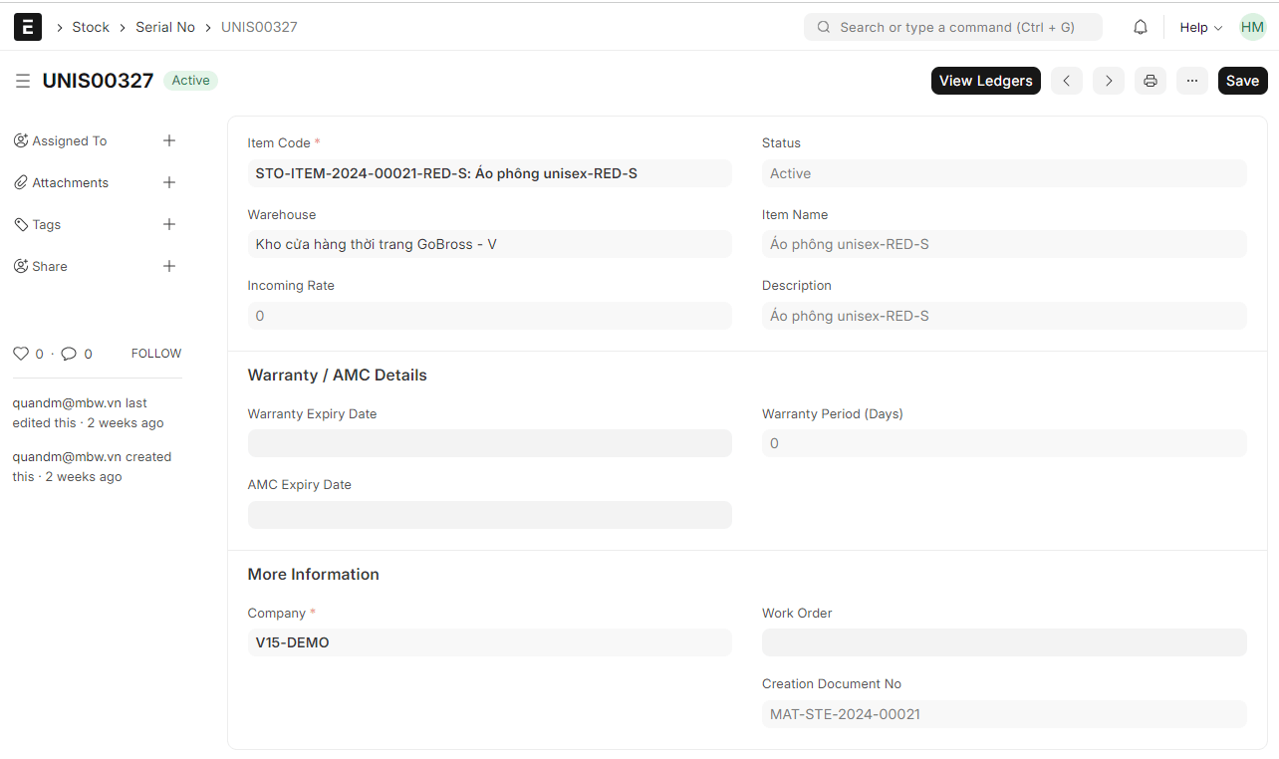
Task: Share document using plus icon
Action: (169, 266)
